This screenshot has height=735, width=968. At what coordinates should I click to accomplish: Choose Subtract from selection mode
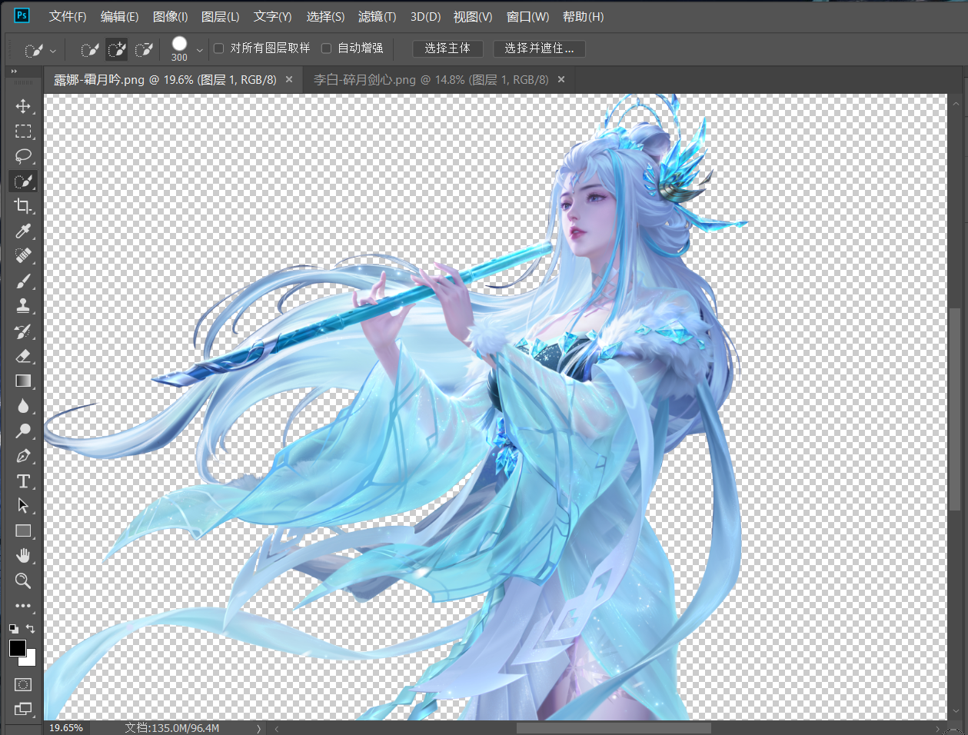coord(144,50)
